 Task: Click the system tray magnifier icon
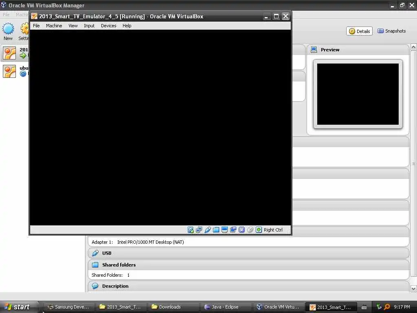387,307
